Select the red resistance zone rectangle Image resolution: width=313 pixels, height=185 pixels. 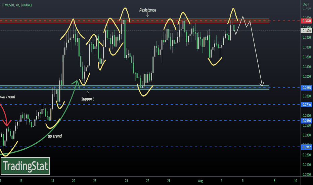(x=135, y=21)
